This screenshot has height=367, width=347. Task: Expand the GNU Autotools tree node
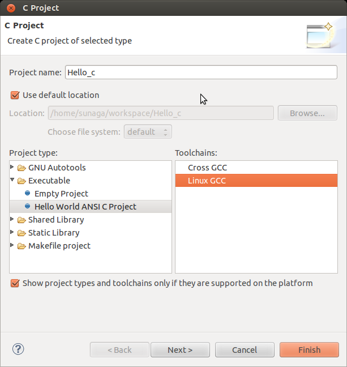coord(13,168)
